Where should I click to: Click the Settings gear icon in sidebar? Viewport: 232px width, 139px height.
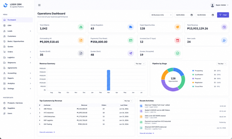pos(4,89)
